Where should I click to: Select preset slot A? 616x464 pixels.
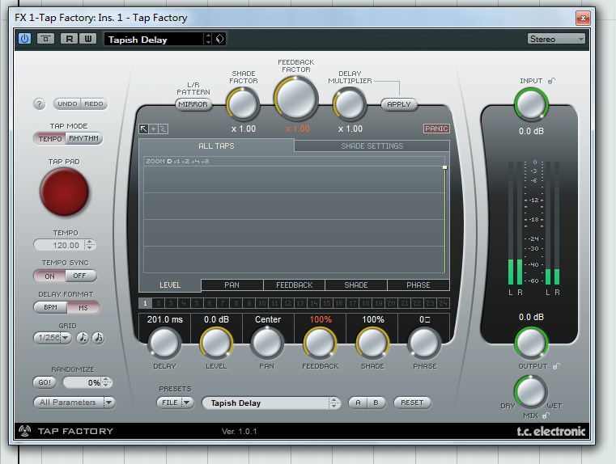click(358, 403)
